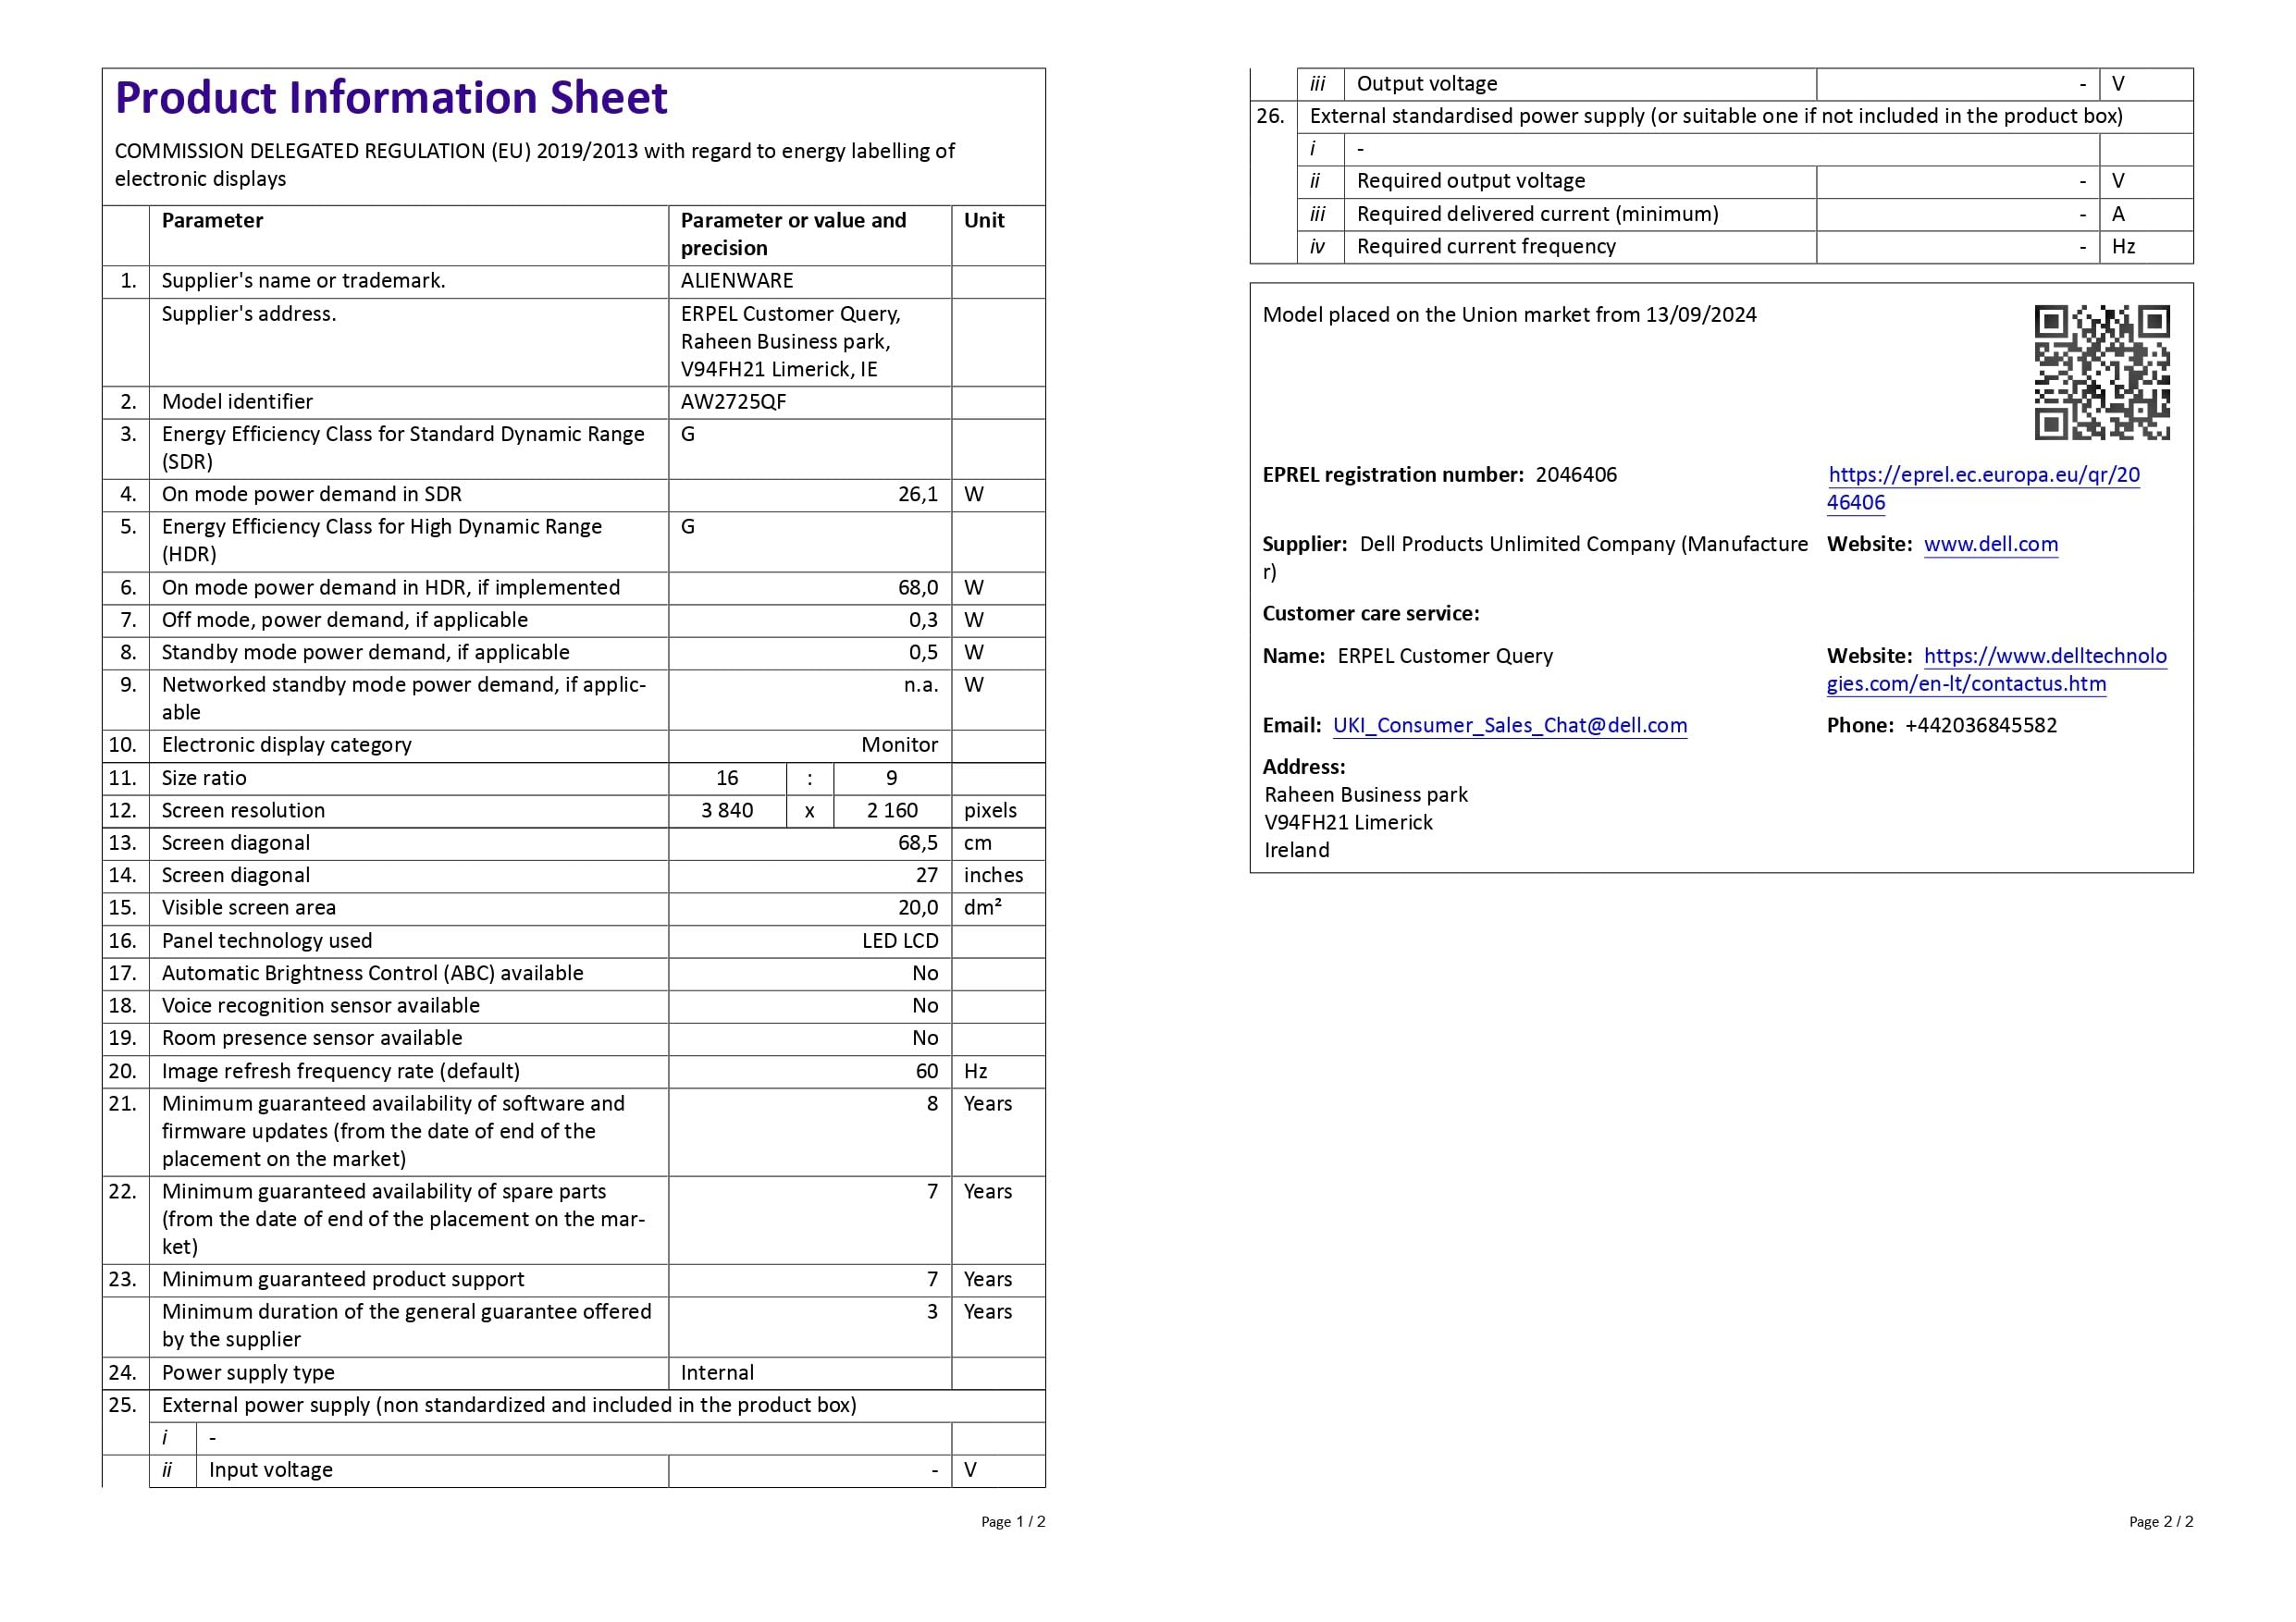Click the EPREL QR code image

pos(2102,373)
